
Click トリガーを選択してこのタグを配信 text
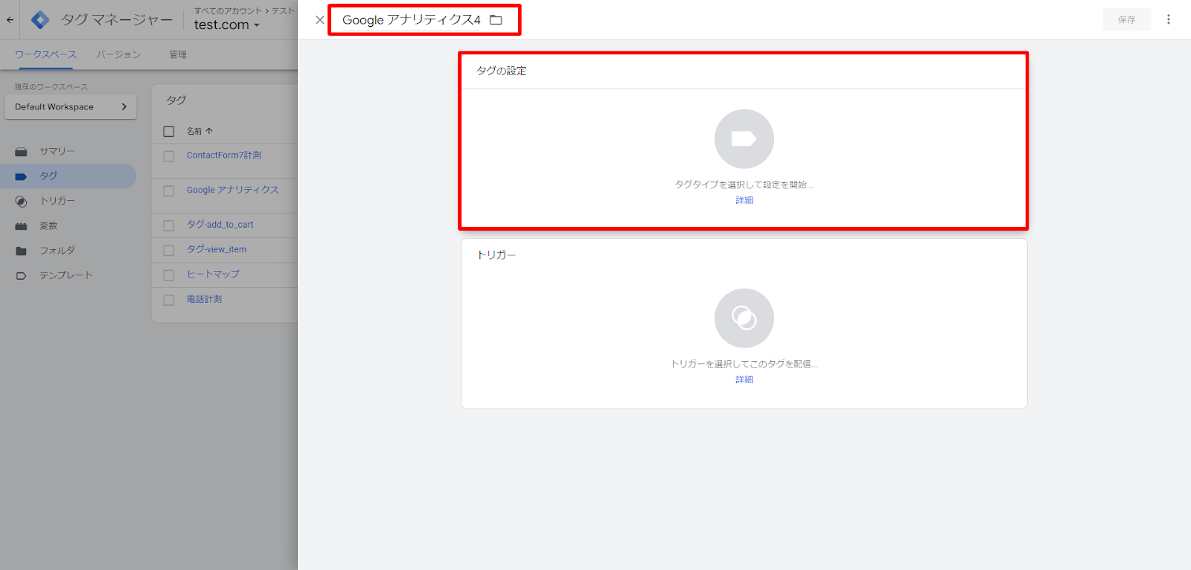click(744, 364)
